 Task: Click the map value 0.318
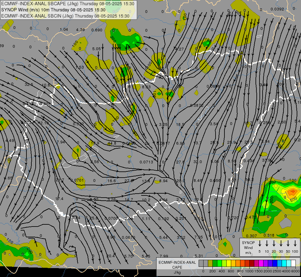[269, 235]
